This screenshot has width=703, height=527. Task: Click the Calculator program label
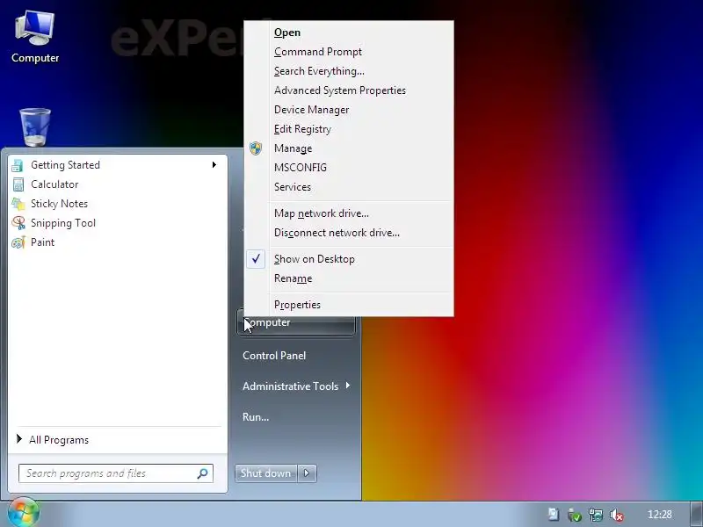[x=54, y=184]
